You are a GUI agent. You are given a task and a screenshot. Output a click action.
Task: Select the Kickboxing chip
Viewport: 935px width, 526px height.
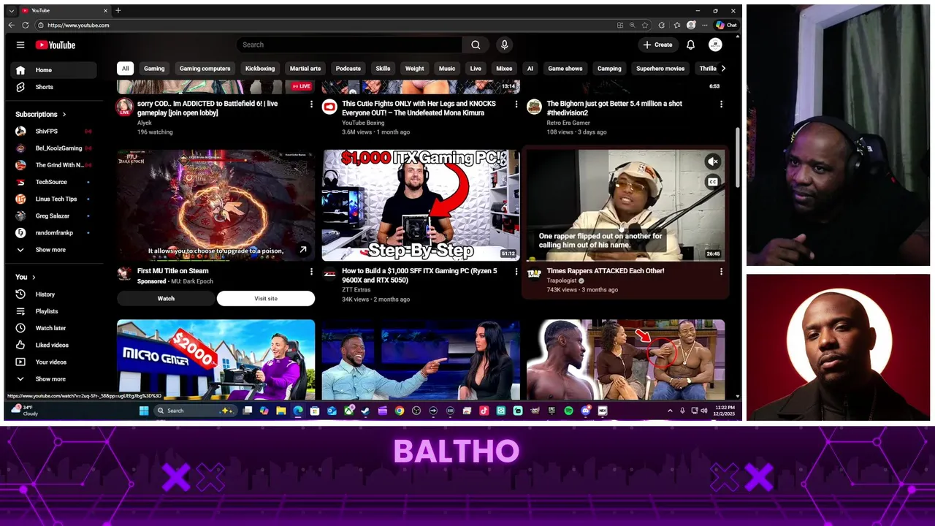(260, 69)
